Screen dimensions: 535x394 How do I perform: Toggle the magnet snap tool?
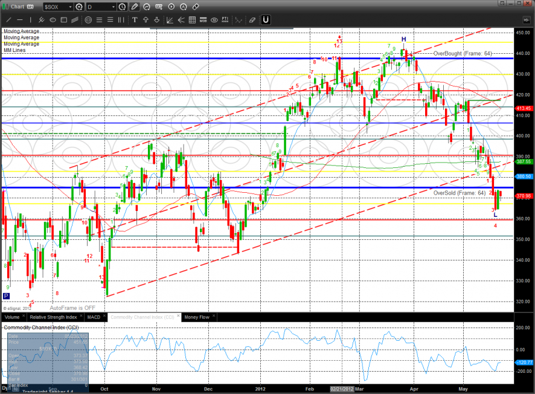(266, 20)
